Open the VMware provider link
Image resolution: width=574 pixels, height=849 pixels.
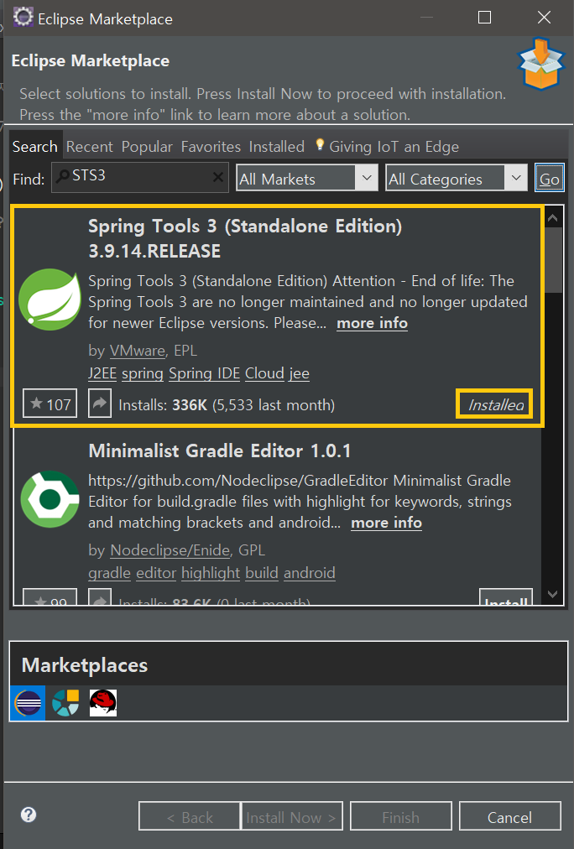pyautogui.click(x=138, y=351)
